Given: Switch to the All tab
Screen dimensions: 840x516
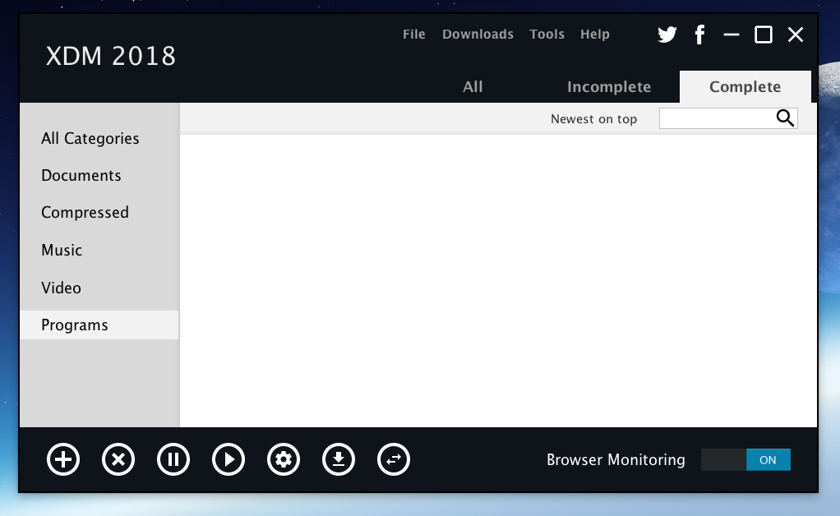Looking at the screenshot, I should tap(473, 87).
